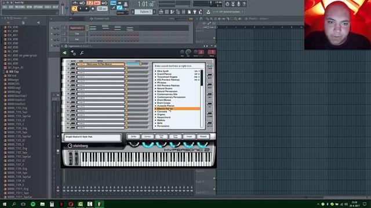This screenshot has width=371, height=208.
Task: Click the Hypersonic search text field
Action: [x=179, y=66]
